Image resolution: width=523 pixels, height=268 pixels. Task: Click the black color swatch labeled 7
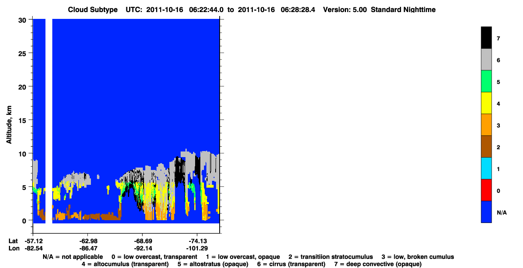[486, 38]
